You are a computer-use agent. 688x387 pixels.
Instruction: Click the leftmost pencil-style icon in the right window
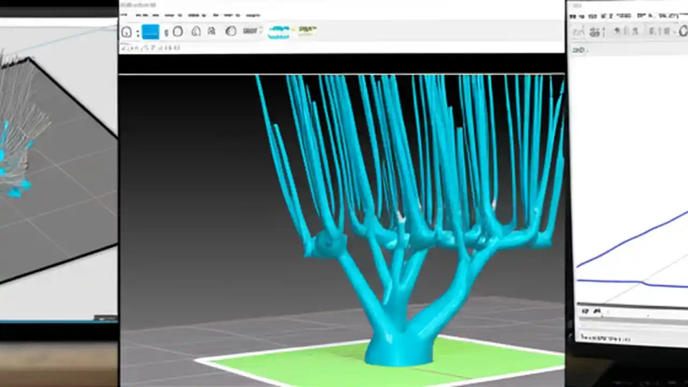pyautogui.click(x=578, y=32)
